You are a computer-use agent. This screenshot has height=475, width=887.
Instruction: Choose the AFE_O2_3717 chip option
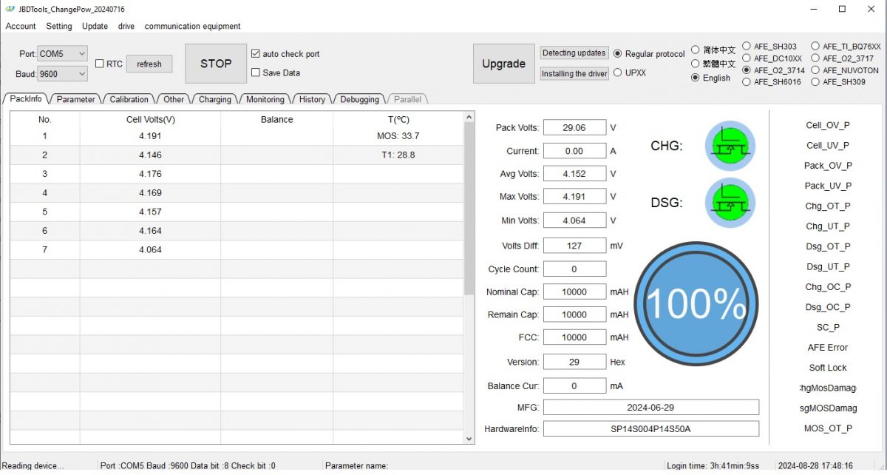click(x=815, y=58)
